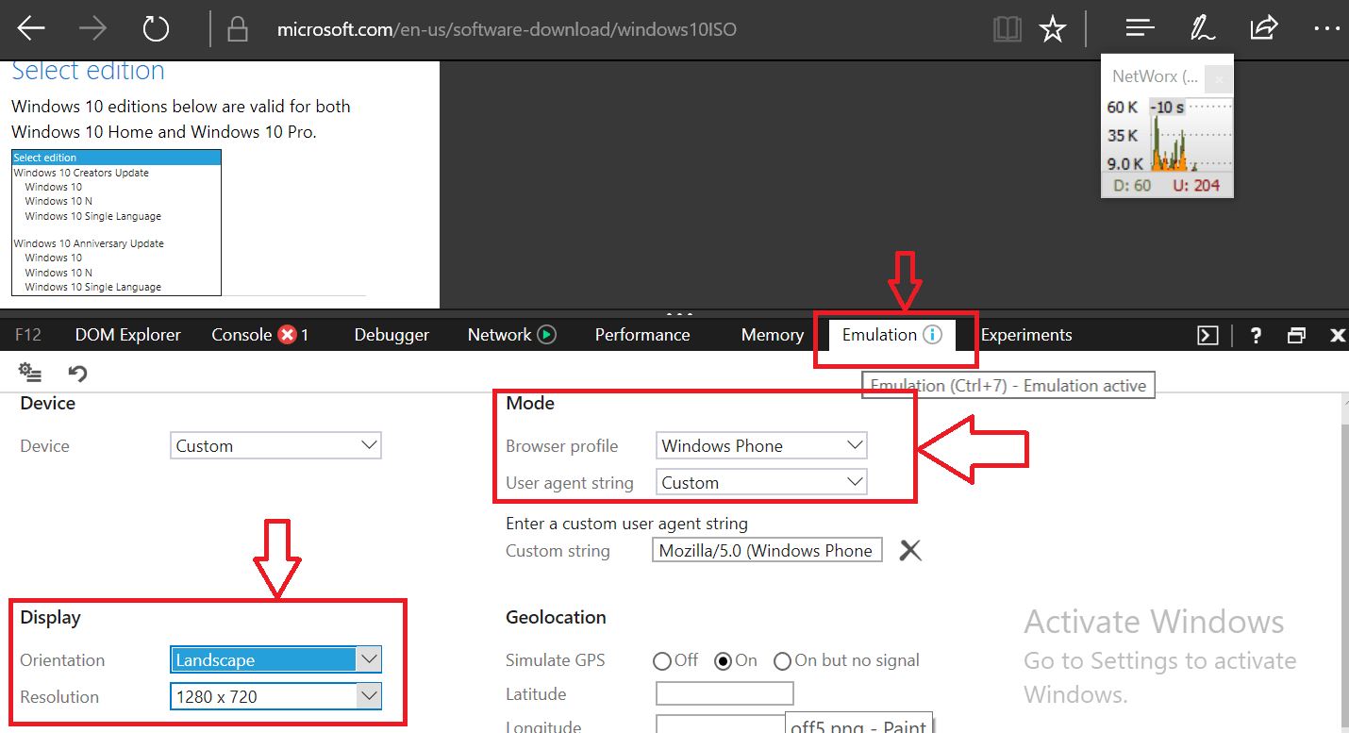
Task: Choose On but no signal radio button
Action: 782,661
